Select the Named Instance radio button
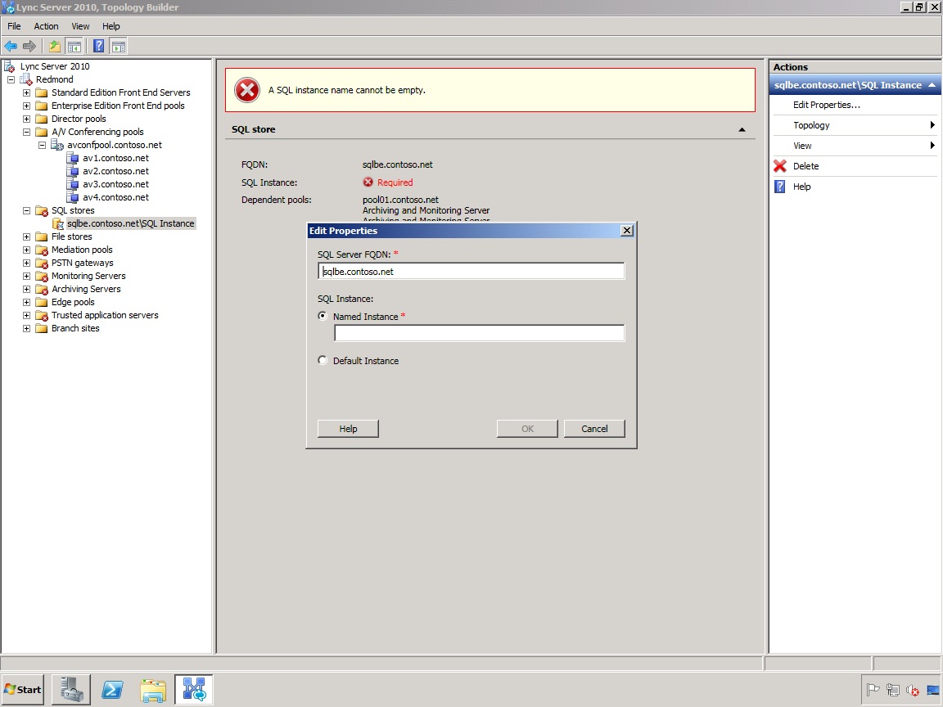This screenshot has width=943, height=707. (323, 316)
